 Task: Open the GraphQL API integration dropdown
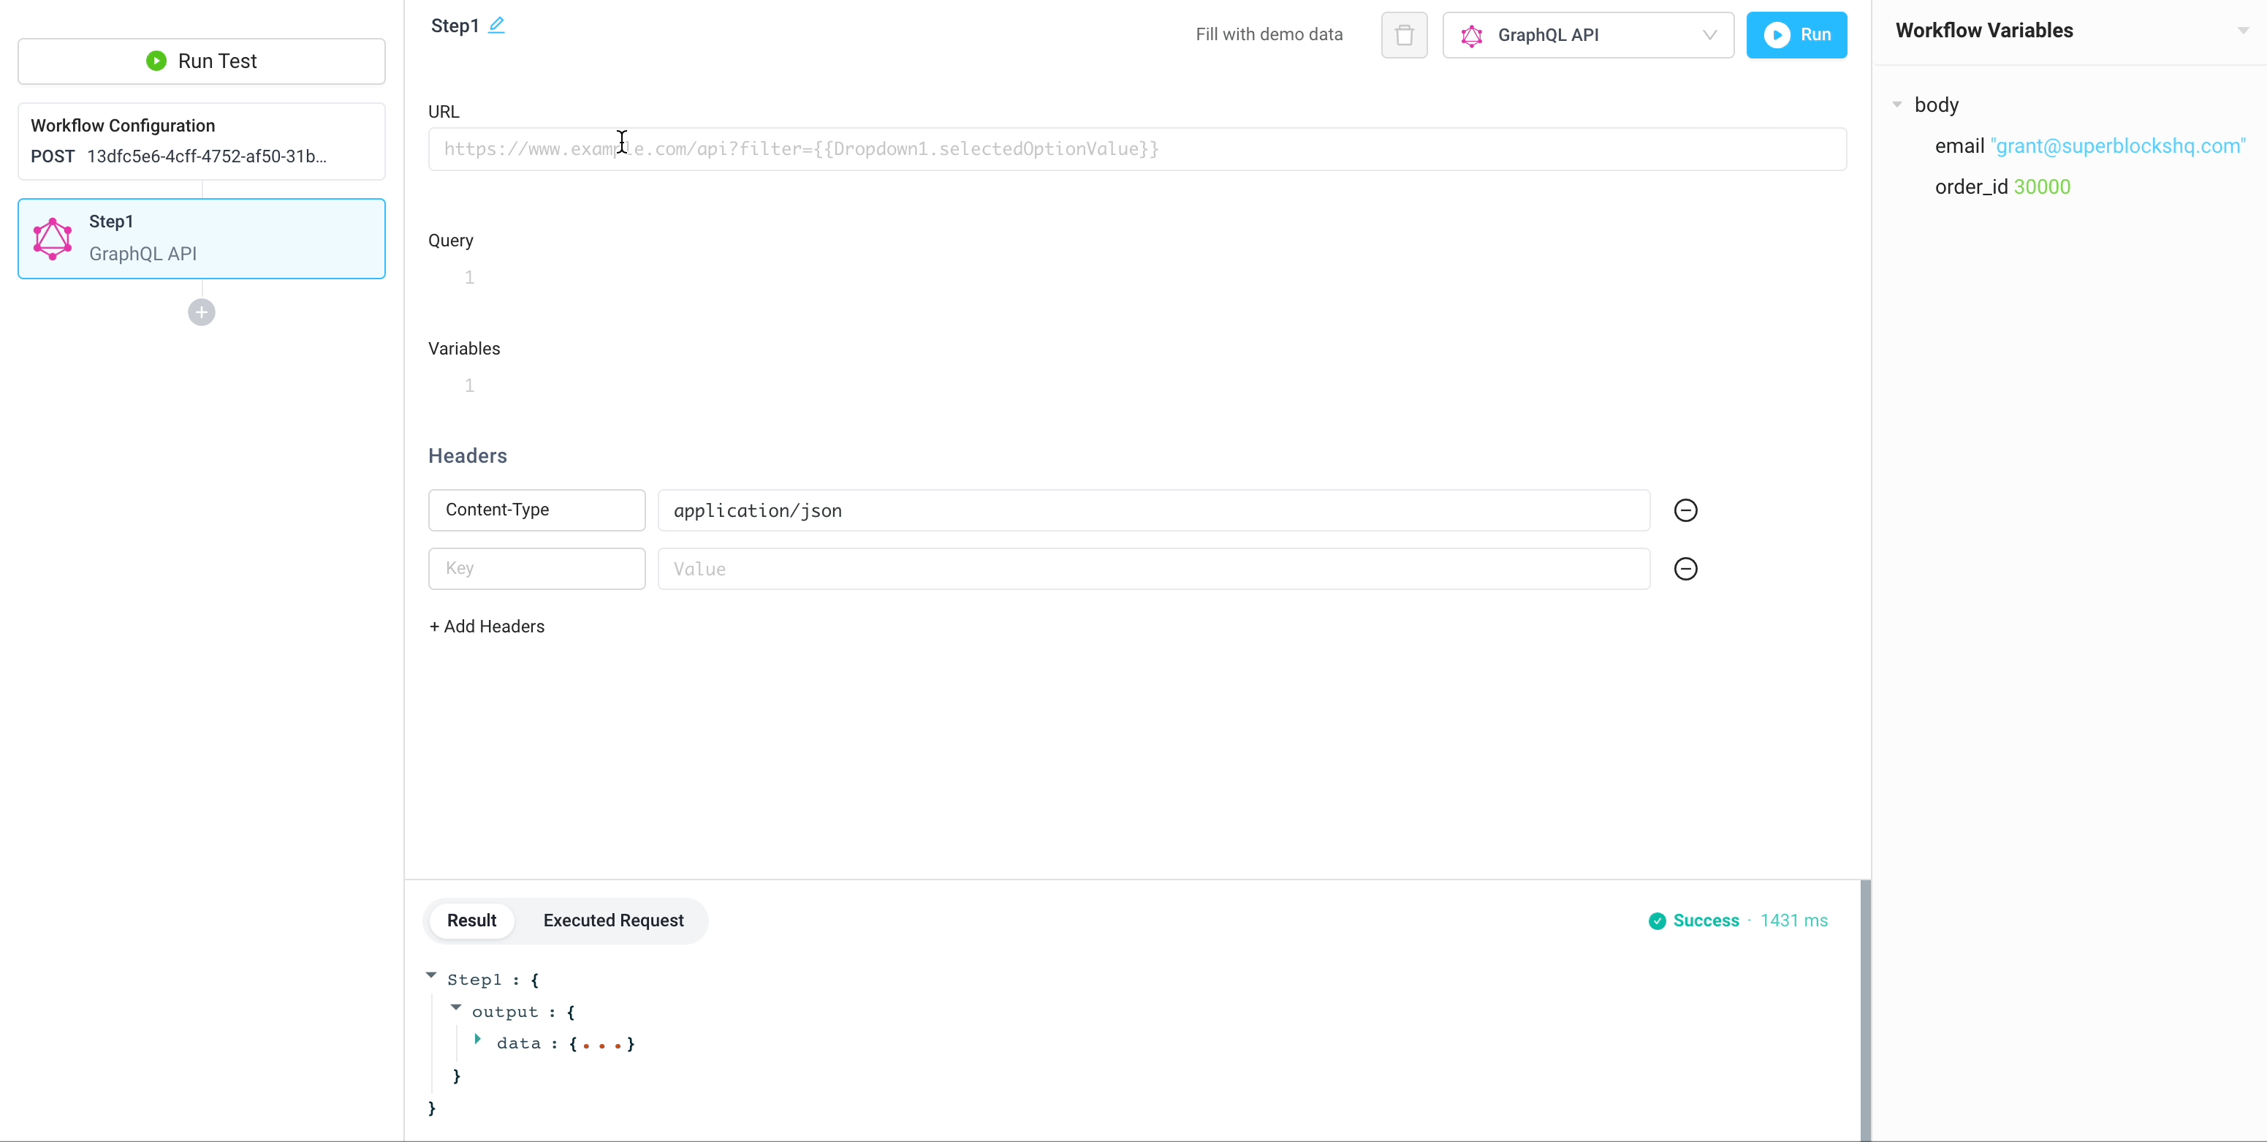pyautogui.click(x=1709, y=35)
